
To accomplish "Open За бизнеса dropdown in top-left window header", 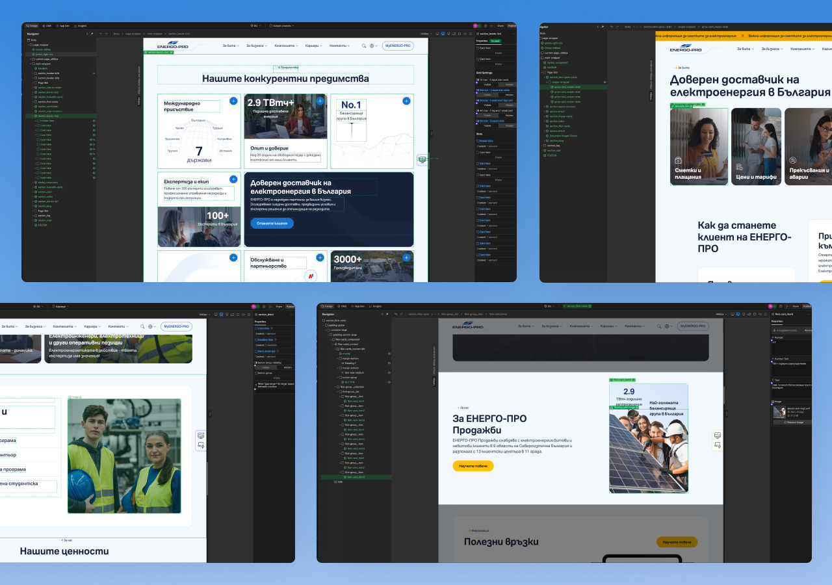I will coord(257,45).
